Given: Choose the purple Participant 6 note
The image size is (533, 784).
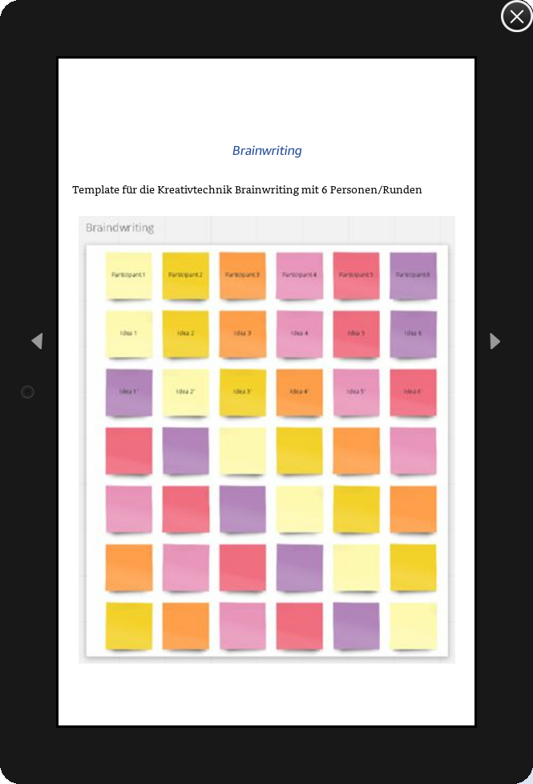Looking at the screenshot, I should click(x=413, y=275).
